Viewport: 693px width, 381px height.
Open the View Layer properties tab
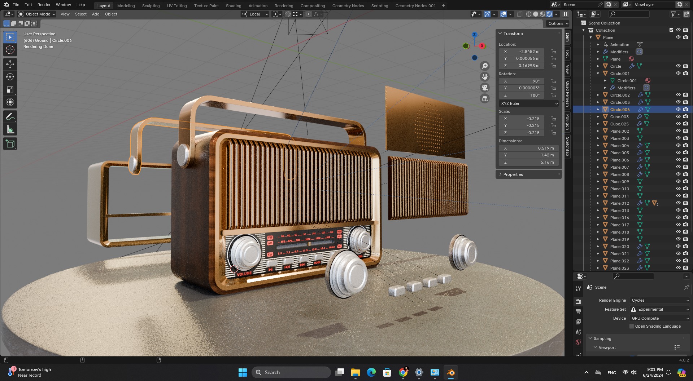pyautogui.click(x=578, y=322)
